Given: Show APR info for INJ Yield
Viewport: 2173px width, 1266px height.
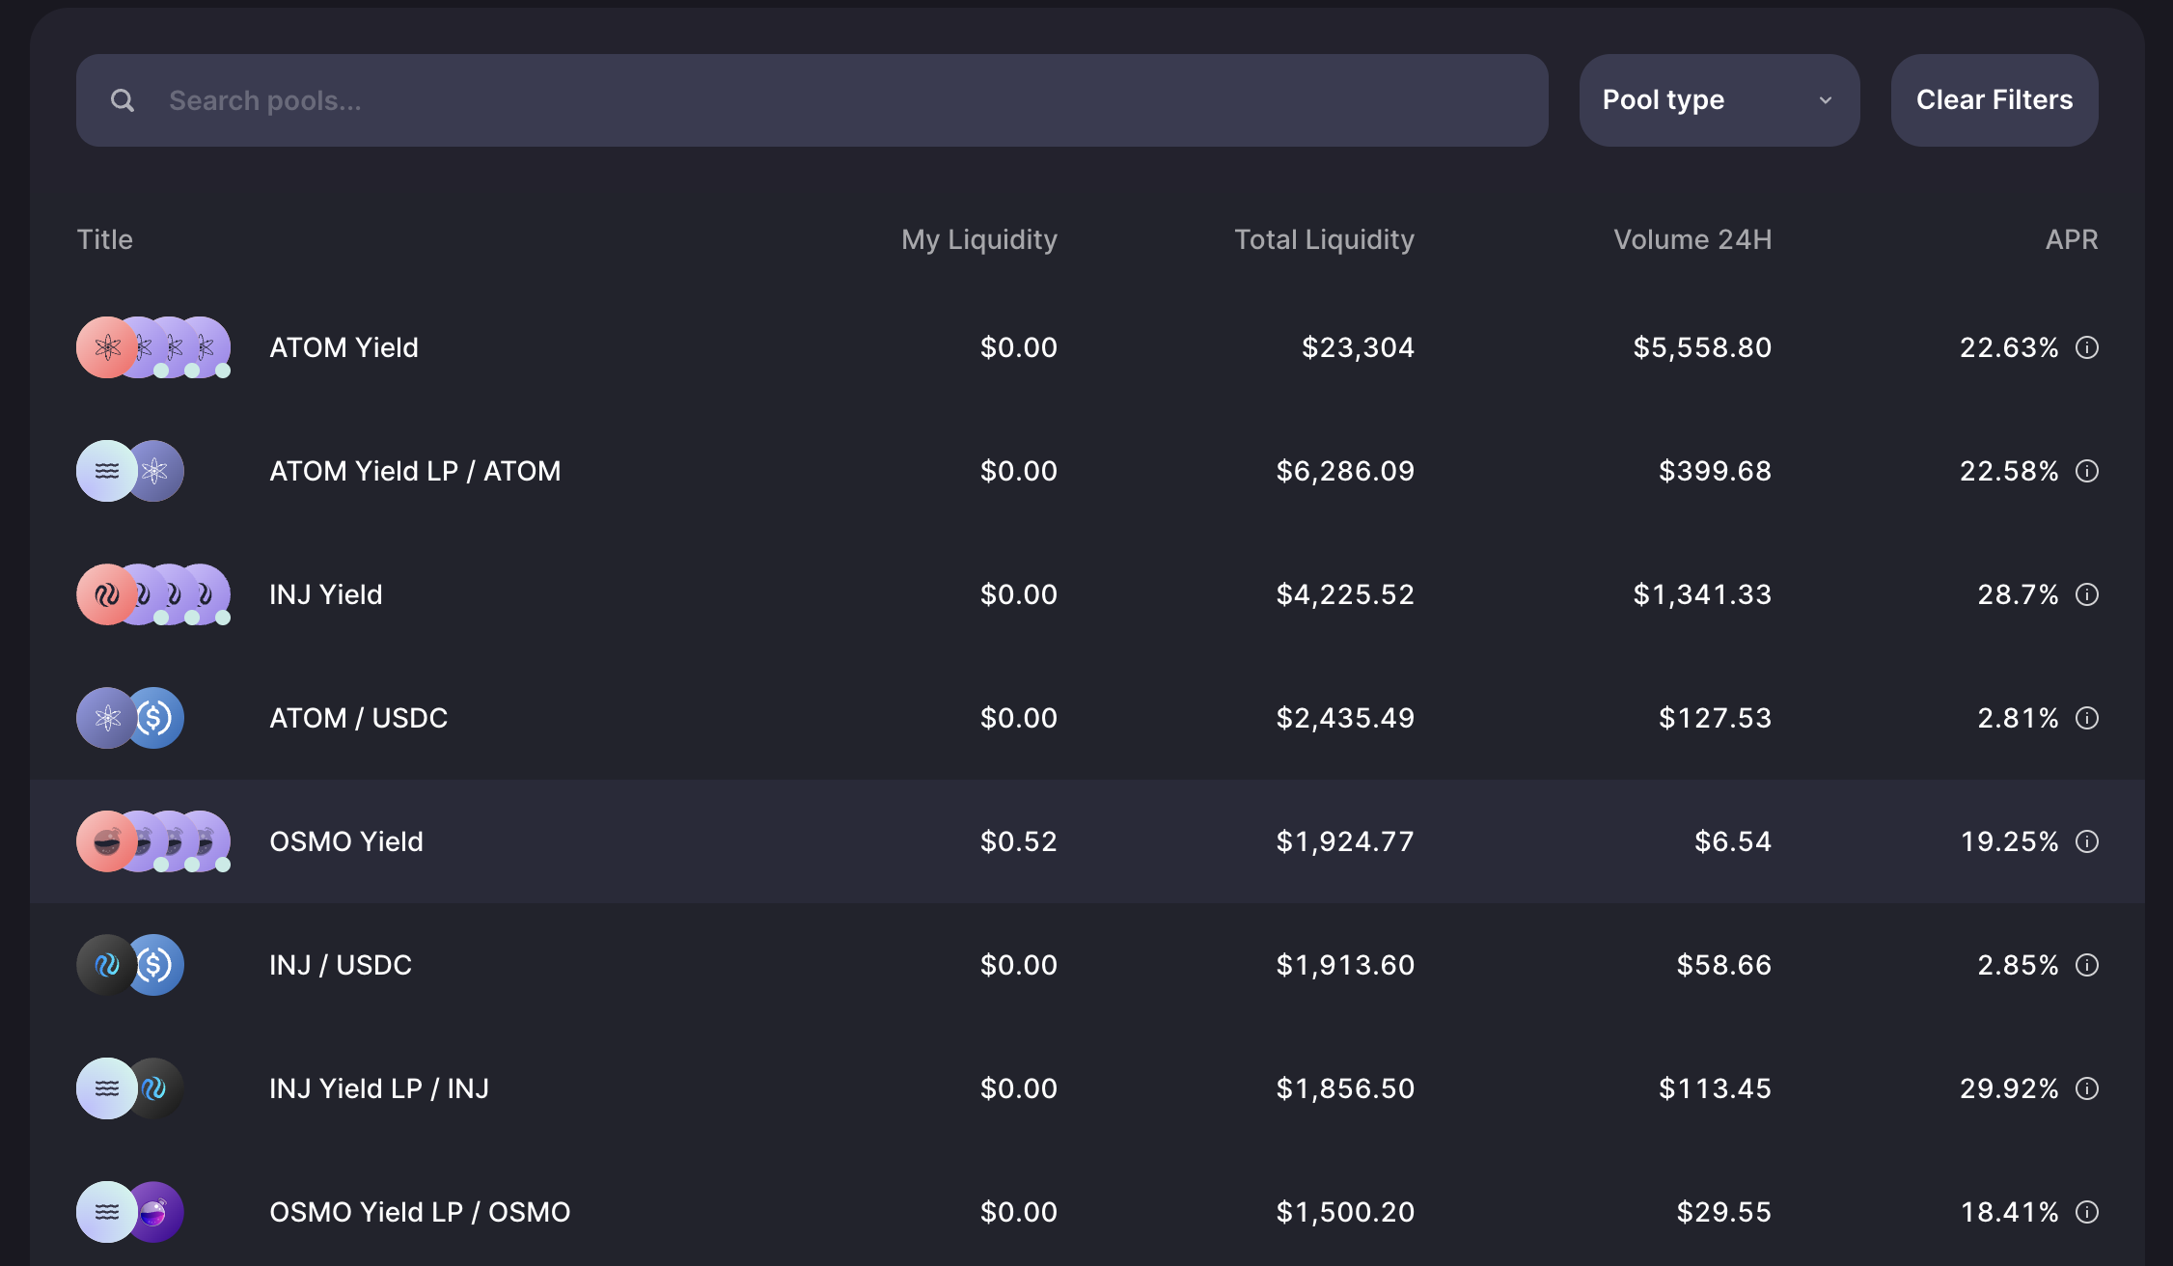Looking at the screenshot, I should click(2087, 594).
